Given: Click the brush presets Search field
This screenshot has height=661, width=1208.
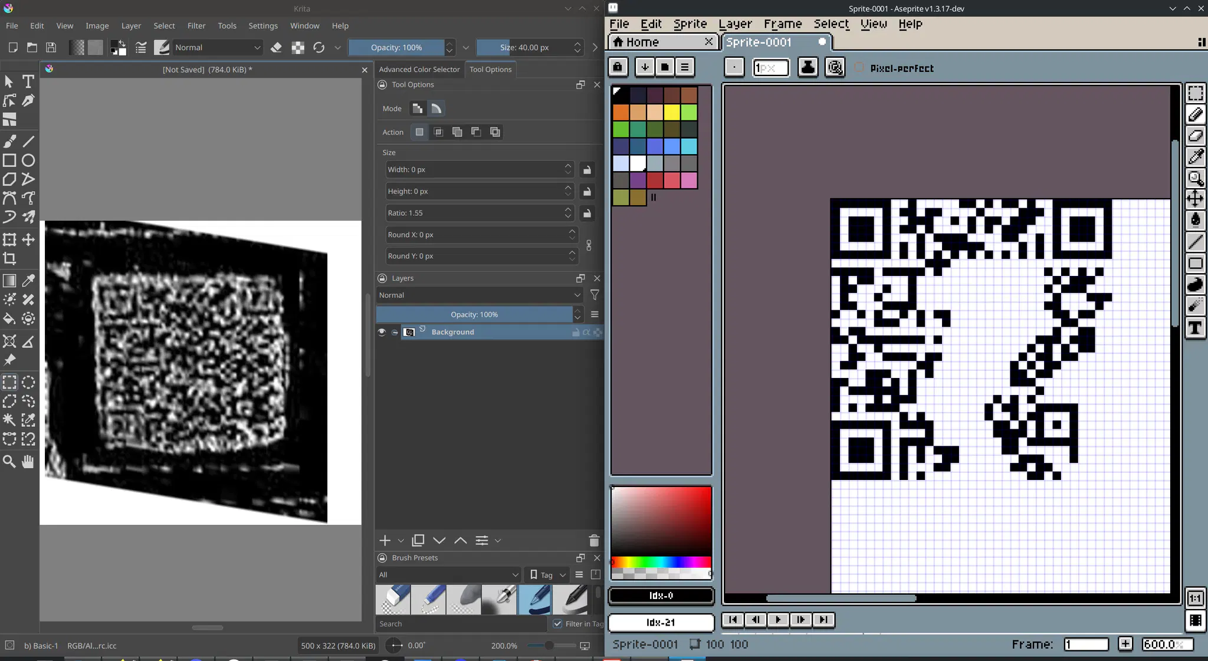Looking at the screenshot, I should pos(461,624).
